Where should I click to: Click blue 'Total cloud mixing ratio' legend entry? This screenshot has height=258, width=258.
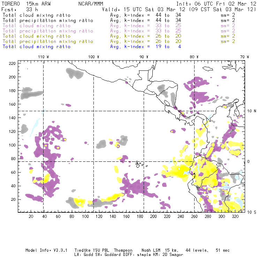37,47
